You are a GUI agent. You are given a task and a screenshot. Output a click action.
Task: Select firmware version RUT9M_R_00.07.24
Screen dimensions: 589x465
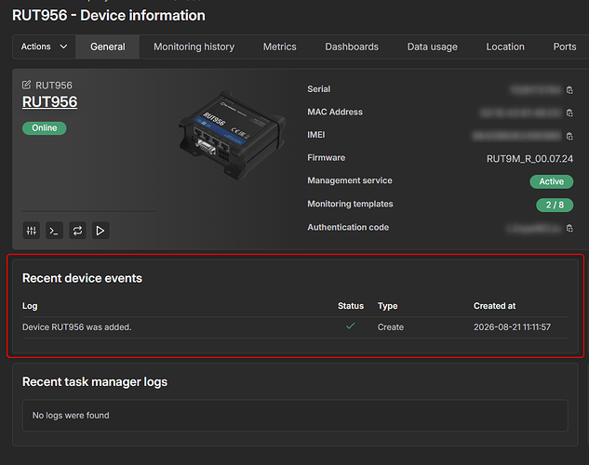[x=529, y=159]
